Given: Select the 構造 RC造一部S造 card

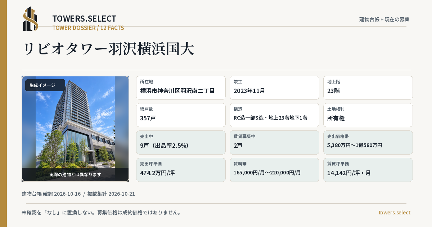Looking at the screenshot, I should pyautogui.click(x=274, y=115).
